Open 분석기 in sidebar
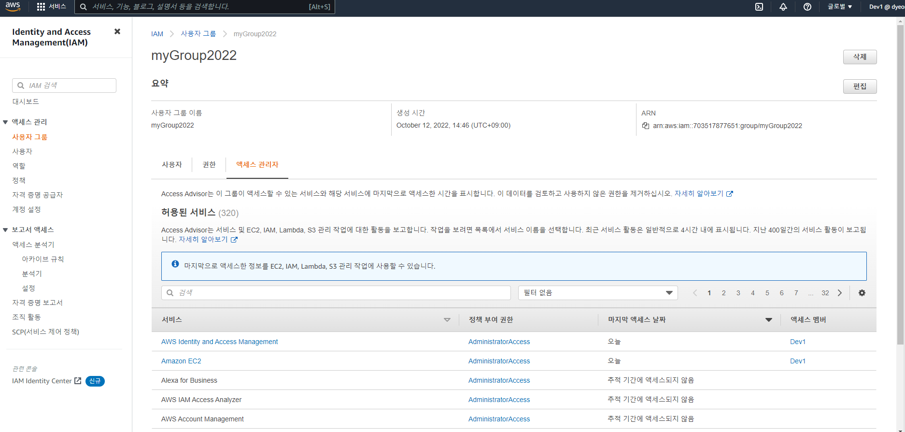 click(32, 274)
